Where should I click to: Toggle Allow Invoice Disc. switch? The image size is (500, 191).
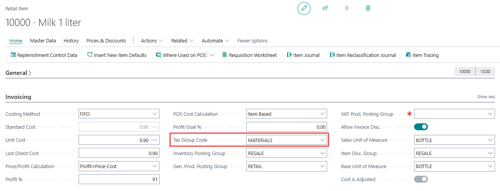pos(421,127)
